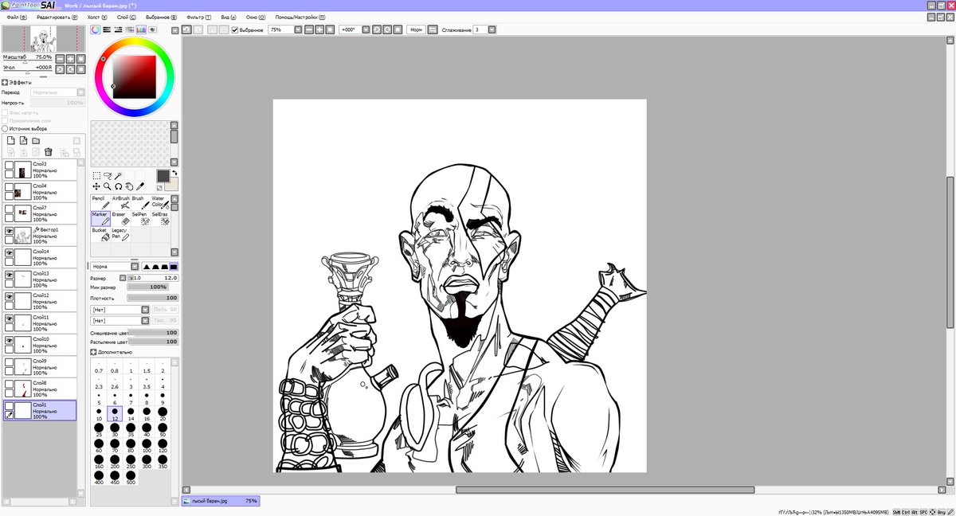Open the Окно menu
The height and width of the screenshot is (516, 956).
(256, 16)
